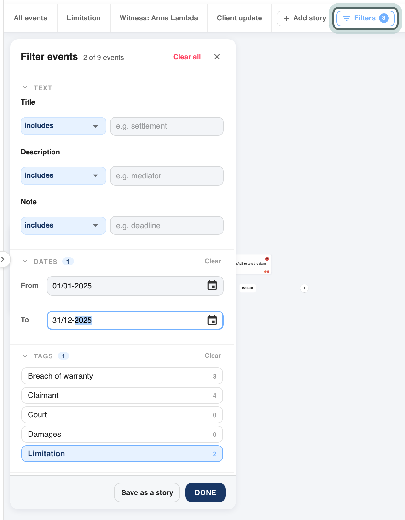
Task: Clear the TAGS filter
Action: pos(213,356)
